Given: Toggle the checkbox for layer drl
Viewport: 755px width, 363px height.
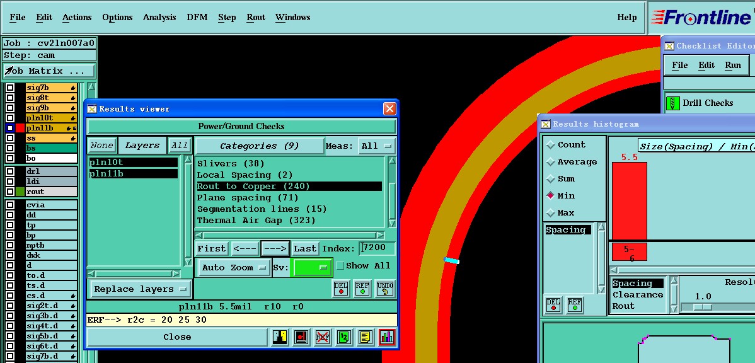Looking at the screenshot, I should coord(9,171).
